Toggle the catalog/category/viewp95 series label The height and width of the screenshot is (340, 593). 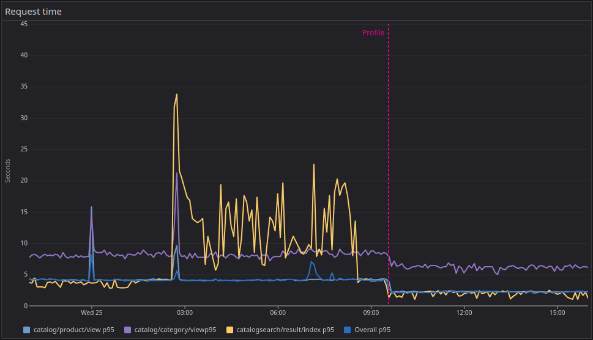pos(176,330)
